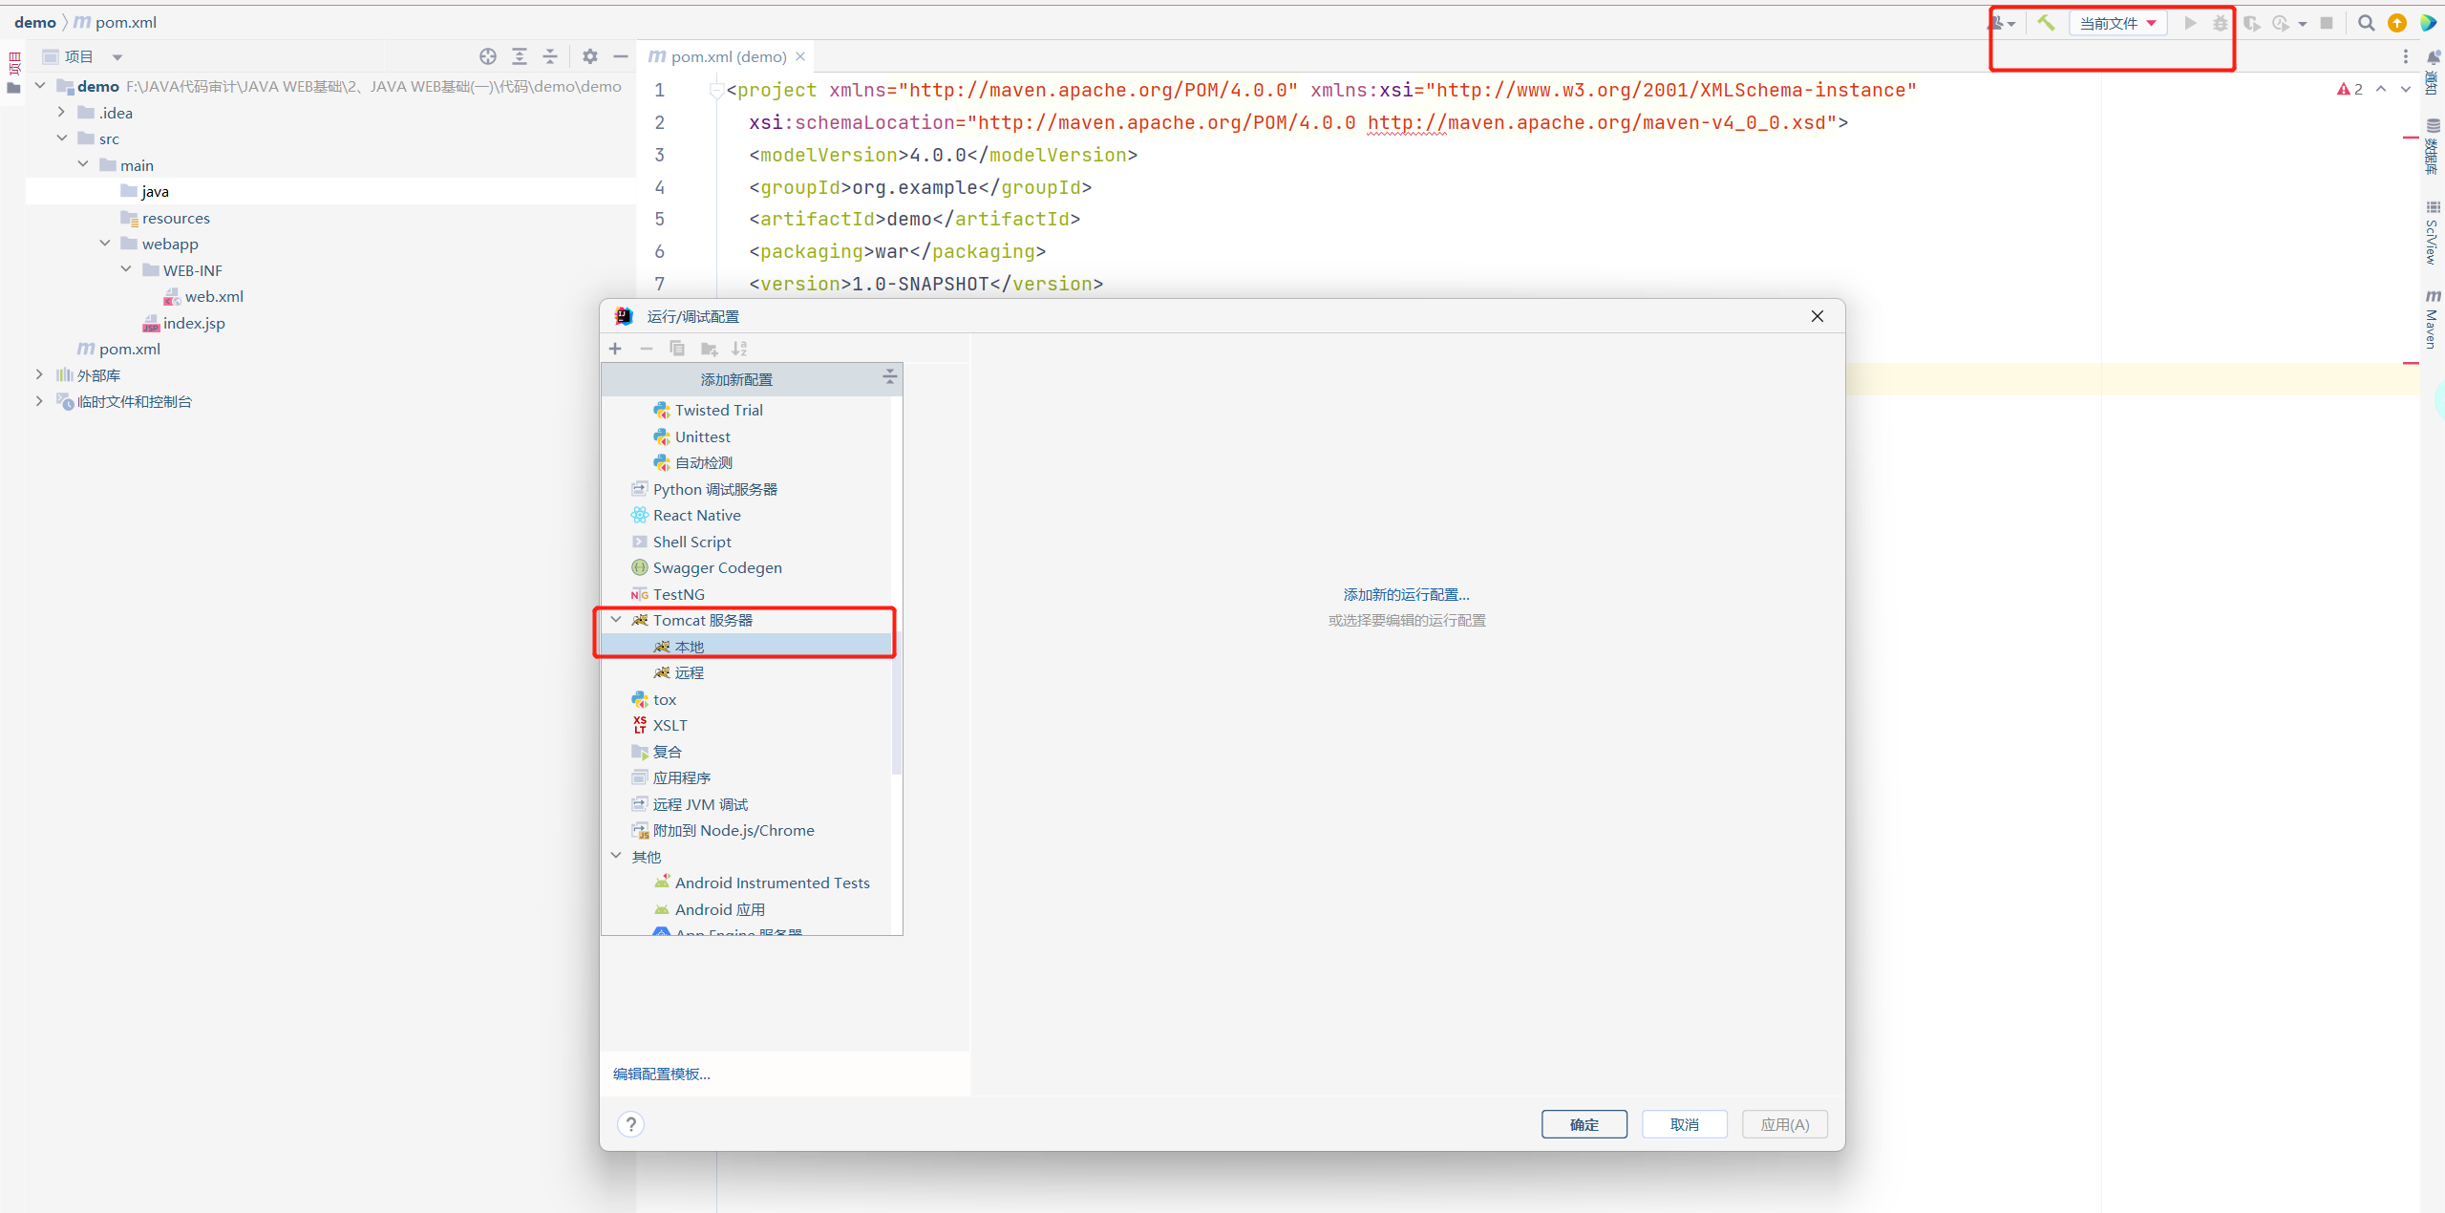Click the cancel 取消 button
Viewport: 2445px width, 1213px height.
click(1684, 1124)
